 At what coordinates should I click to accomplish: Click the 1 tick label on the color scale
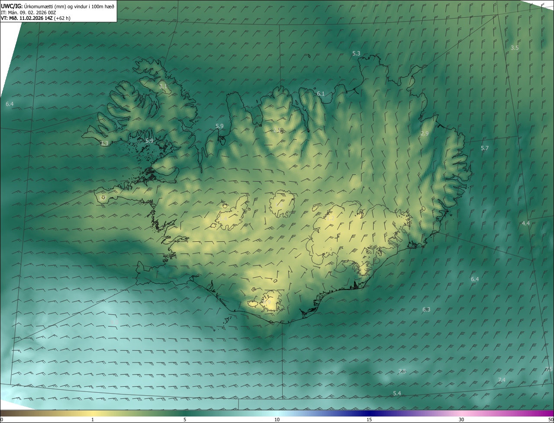click(93, 420)
